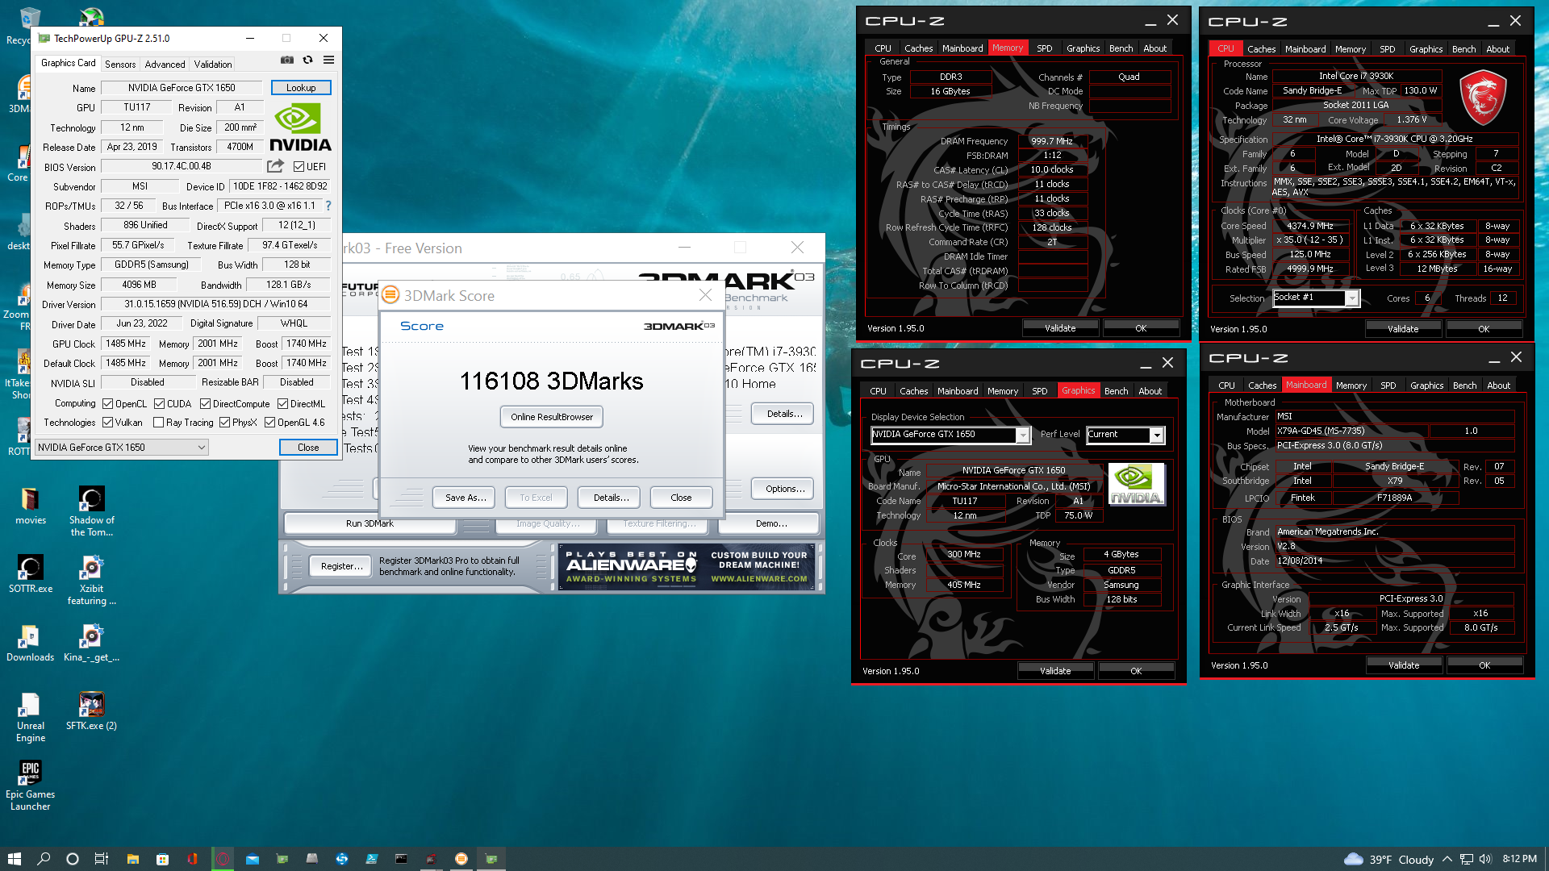Open taskbar search magnifier
The image size is (1549, 871).
44,859
